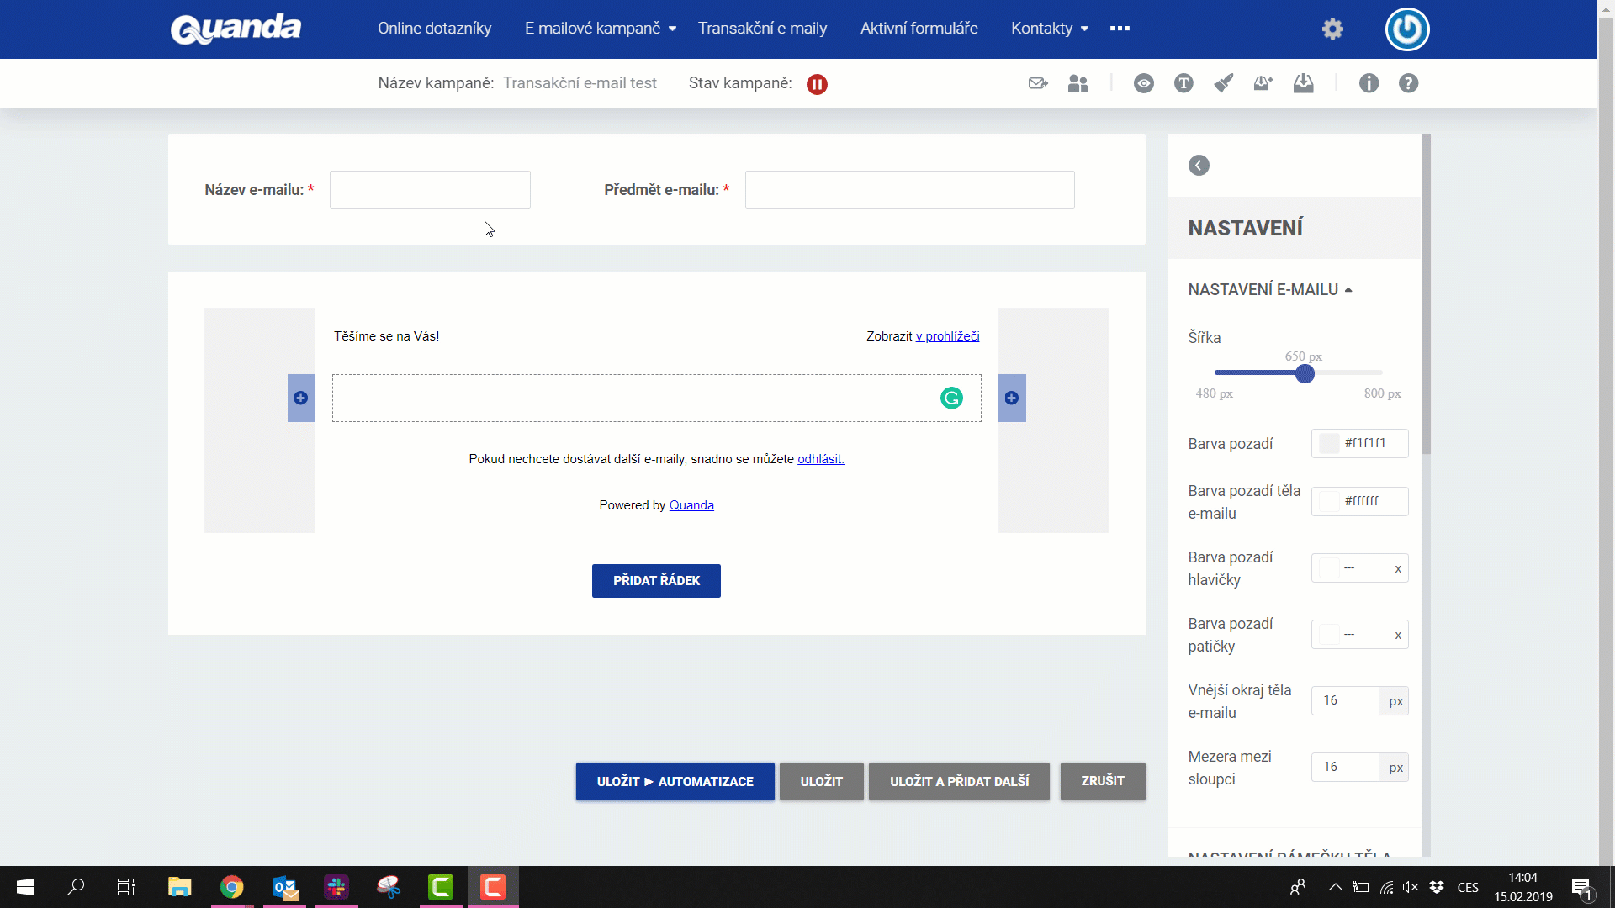The width and height of the screenshot is (1615, 908).
Task: Open Transakční e-maily menu item
Action: click(762, 29)
